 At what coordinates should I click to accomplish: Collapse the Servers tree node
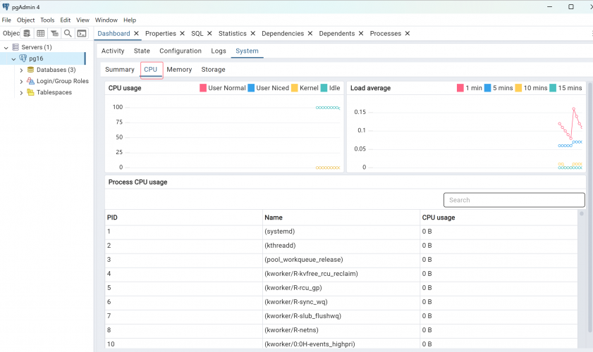click(6, 48)
